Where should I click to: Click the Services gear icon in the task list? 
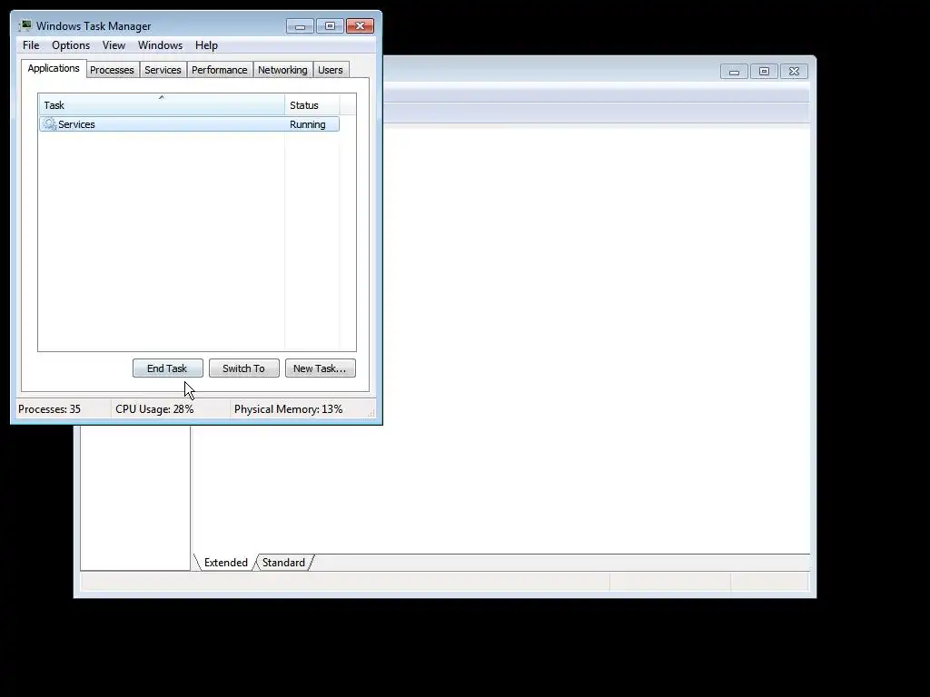50,123
